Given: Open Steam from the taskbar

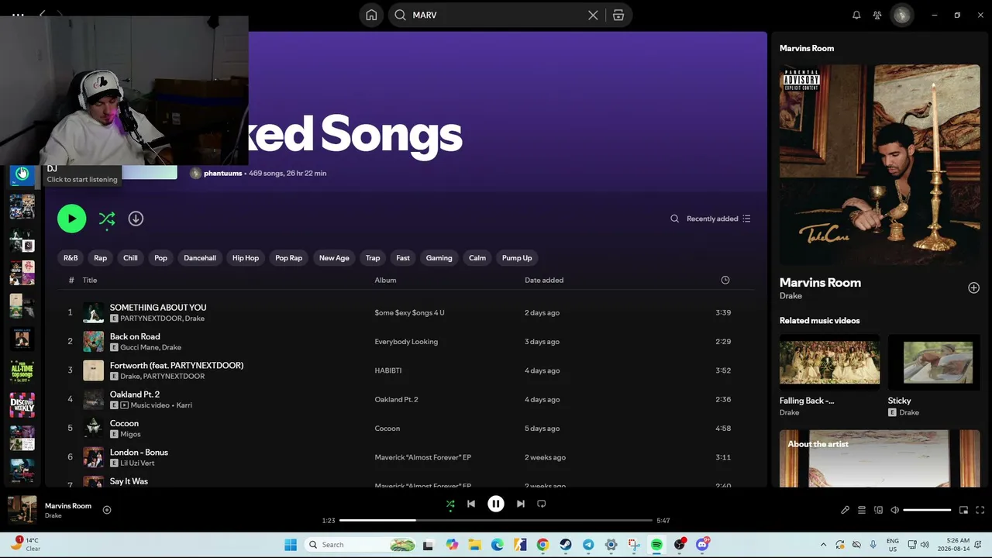Looking at the screenshot, I should (566, 545).
